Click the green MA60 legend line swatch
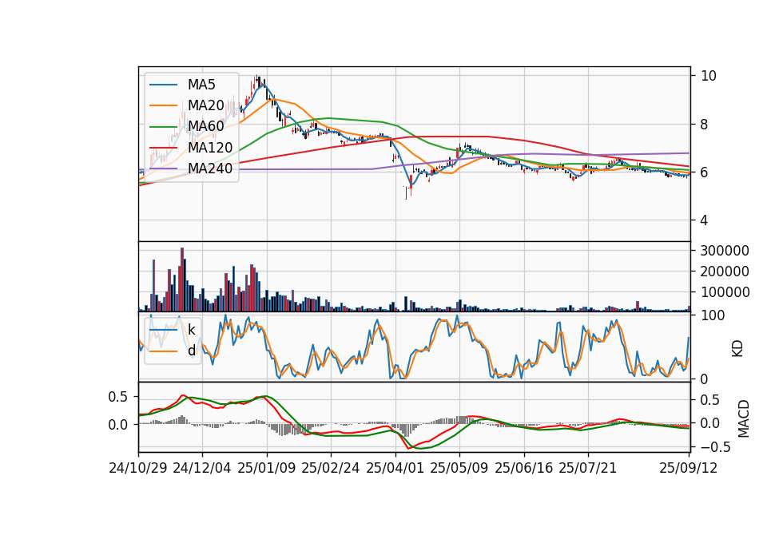767x551 pixels. 163,126
